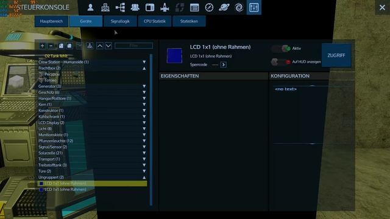390x219 pixels.
Task: Click the Filter input field
Action: click(x=134, y=46)
